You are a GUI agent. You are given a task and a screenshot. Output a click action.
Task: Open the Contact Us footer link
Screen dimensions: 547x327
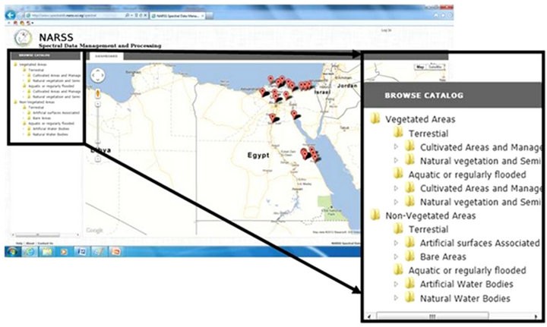46,244
